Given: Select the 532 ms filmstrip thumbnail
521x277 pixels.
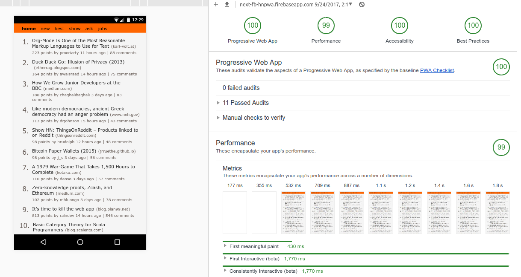Looking at the screenshot, I should pos(293,213).
